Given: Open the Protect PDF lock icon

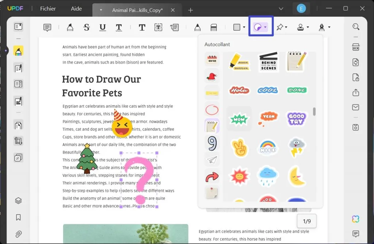Looking at the screenshot, I should pyautogui.click(x=356, y=77).
